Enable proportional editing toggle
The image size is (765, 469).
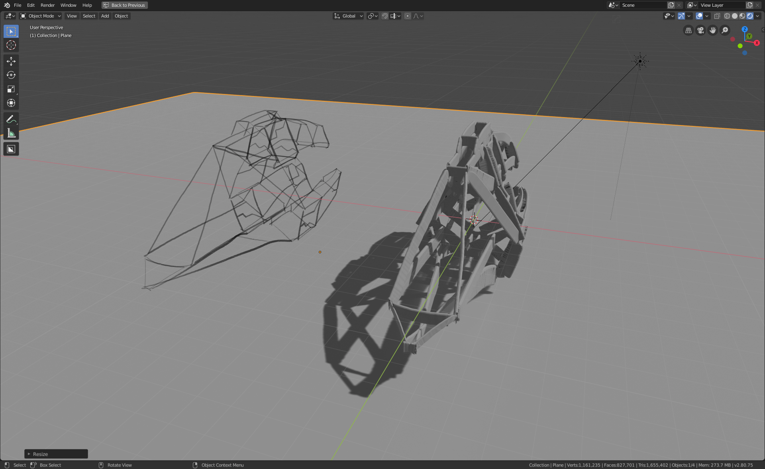pyautogui.click(x=407, y=16)
